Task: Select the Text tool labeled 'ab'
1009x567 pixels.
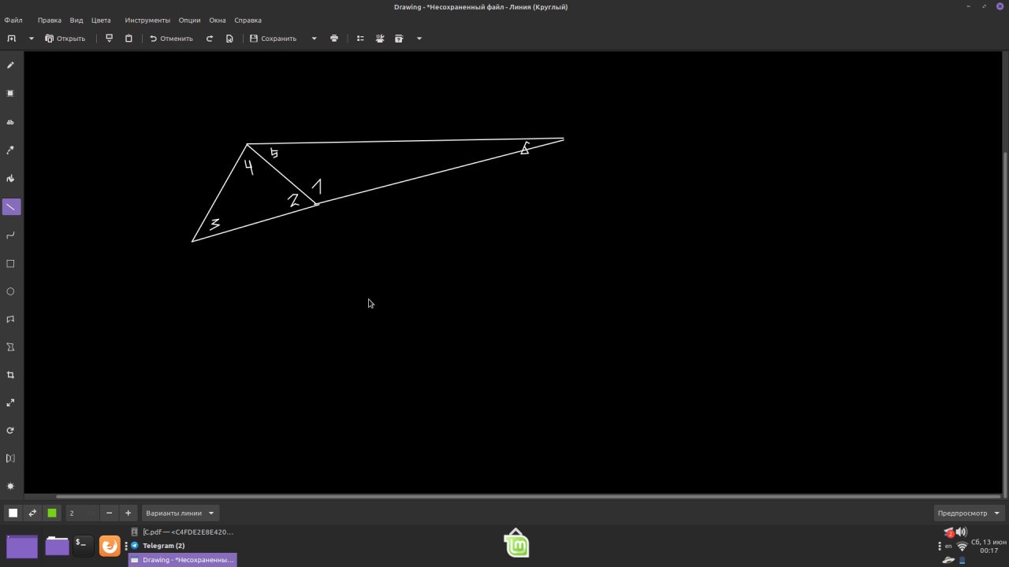Action: [11, 122]
